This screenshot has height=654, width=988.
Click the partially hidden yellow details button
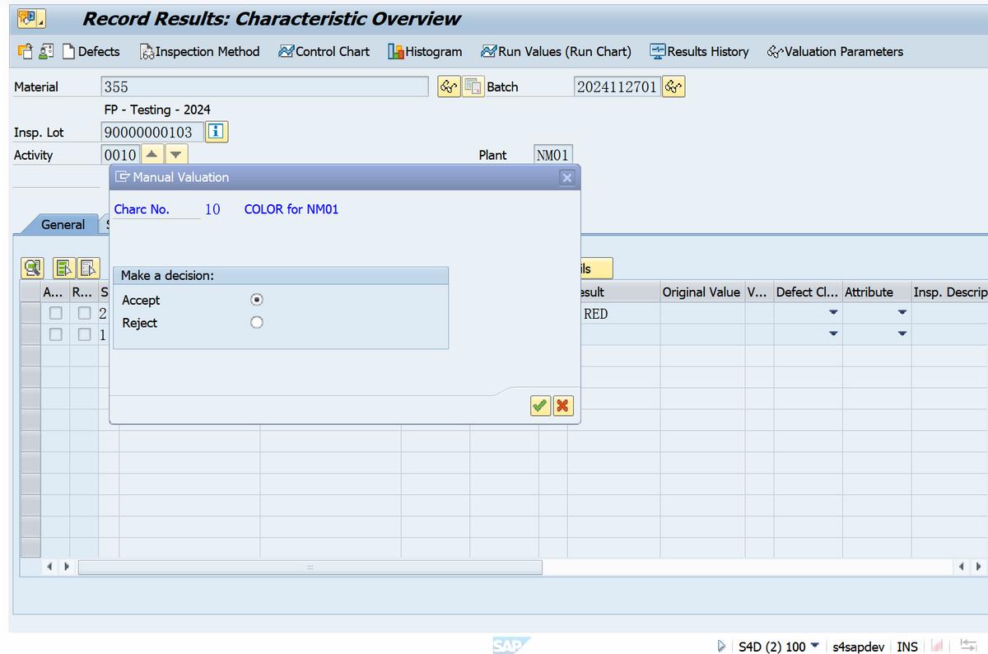(597, 268)
